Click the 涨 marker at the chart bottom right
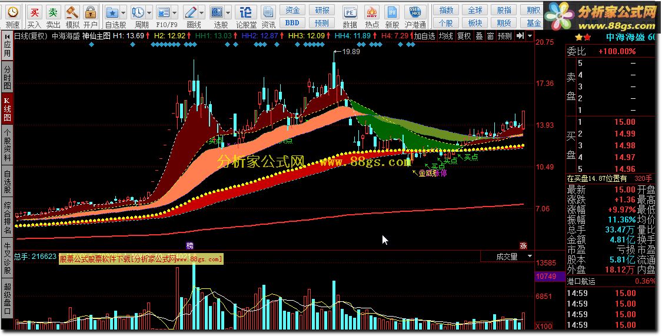662x336 pixels. 524,245
